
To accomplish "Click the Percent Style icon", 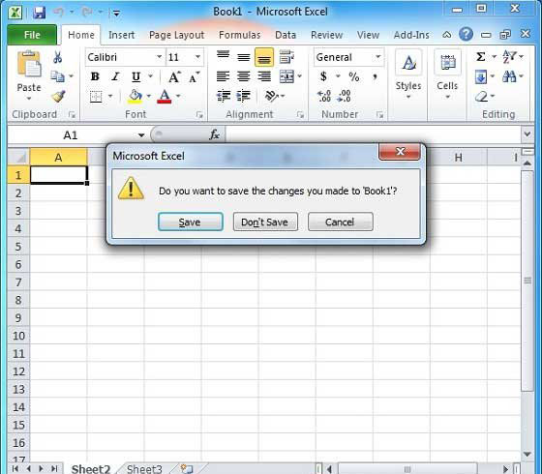I will click(353, 76).
